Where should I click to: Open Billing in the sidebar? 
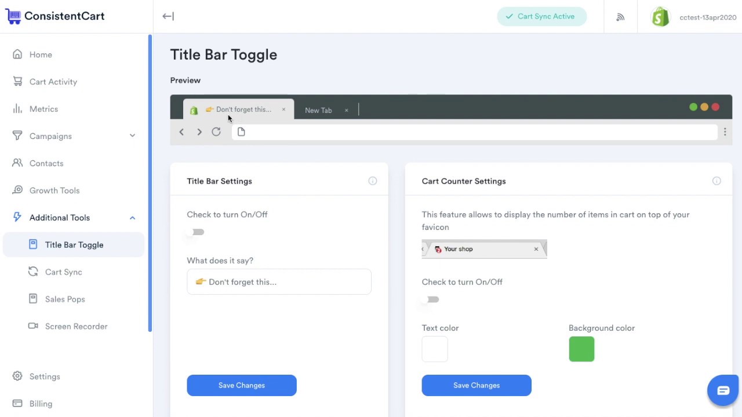click(x=41, y=404)
